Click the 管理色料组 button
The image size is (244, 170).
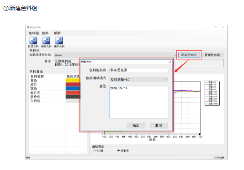click(x=212, y=55)
